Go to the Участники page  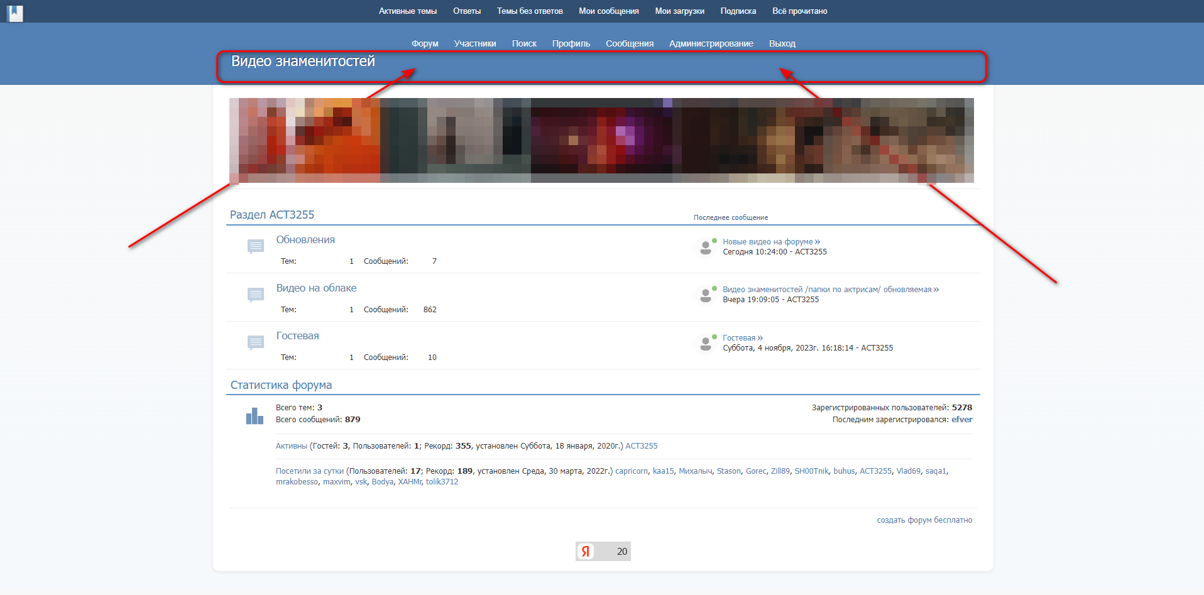coord(475,43)
